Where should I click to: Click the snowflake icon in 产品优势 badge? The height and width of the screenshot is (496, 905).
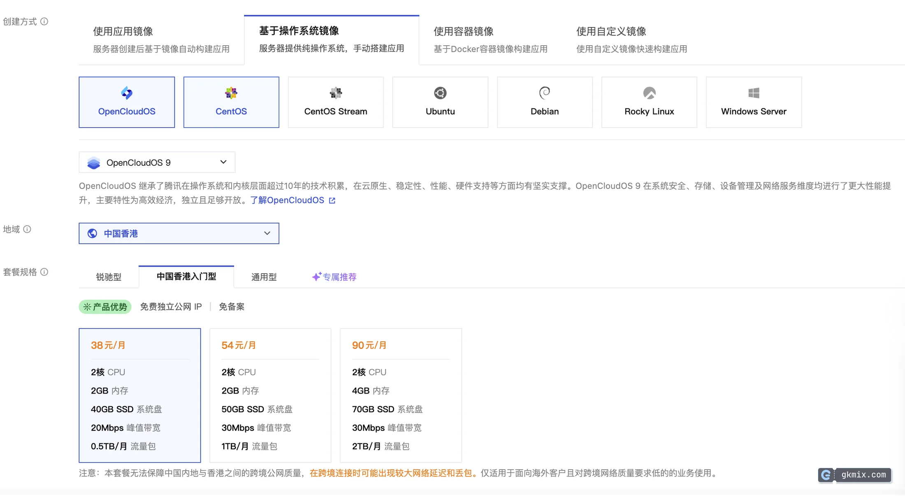pyautogui.click(x=87, y=307)
